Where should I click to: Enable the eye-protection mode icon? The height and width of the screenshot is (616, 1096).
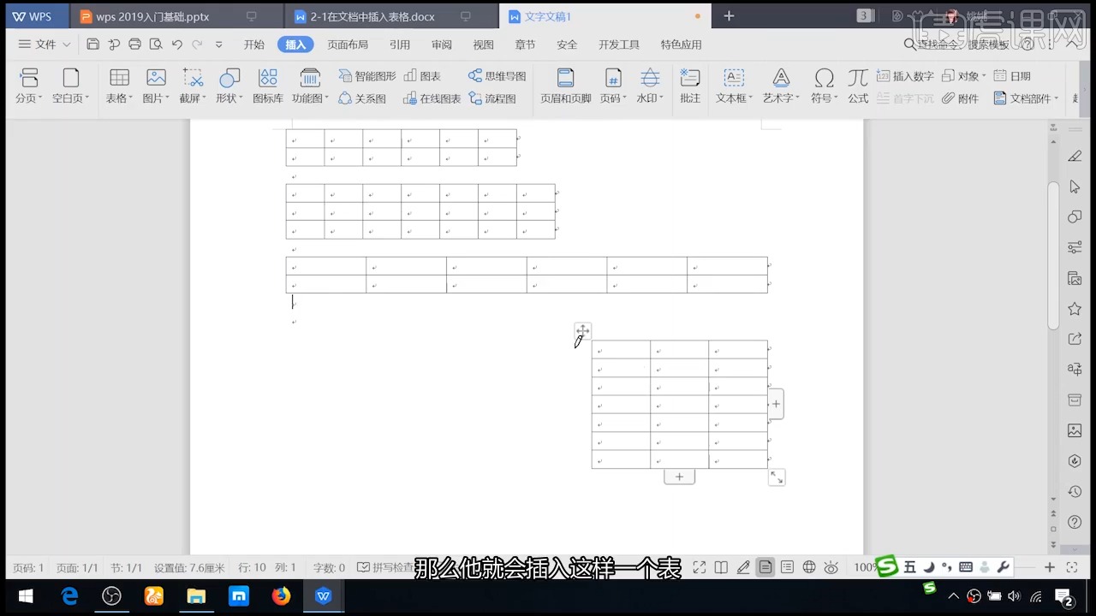pyautogui.click(x=831, y=566)
